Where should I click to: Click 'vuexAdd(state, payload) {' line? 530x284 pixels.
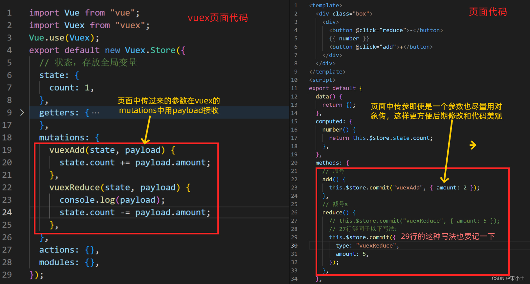(112, 150)
